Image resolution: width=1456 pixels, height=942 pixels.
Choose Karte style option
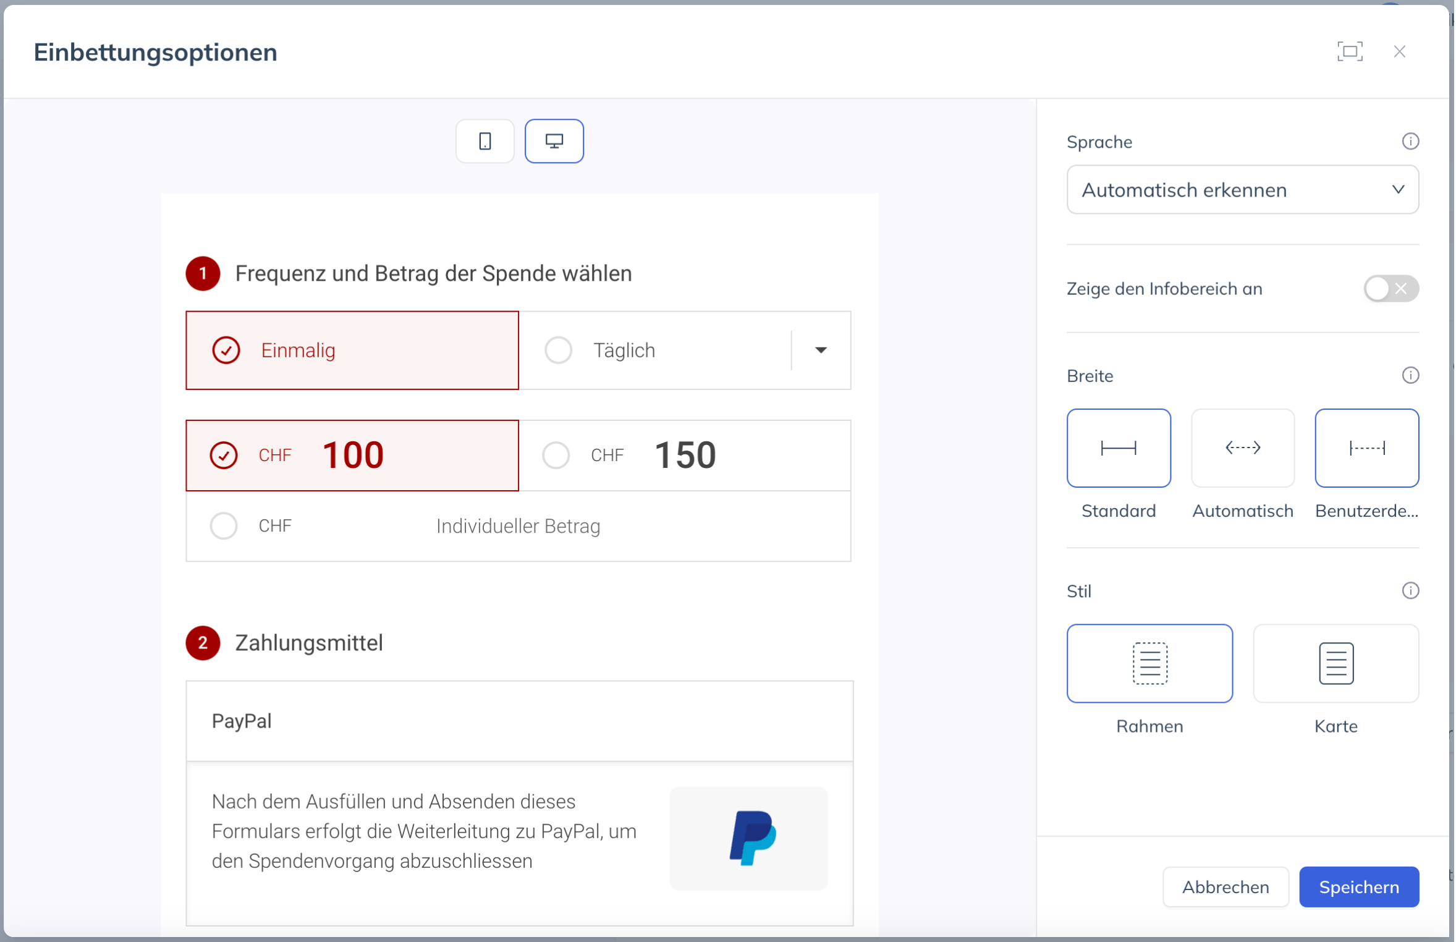tap(1335, 663)
